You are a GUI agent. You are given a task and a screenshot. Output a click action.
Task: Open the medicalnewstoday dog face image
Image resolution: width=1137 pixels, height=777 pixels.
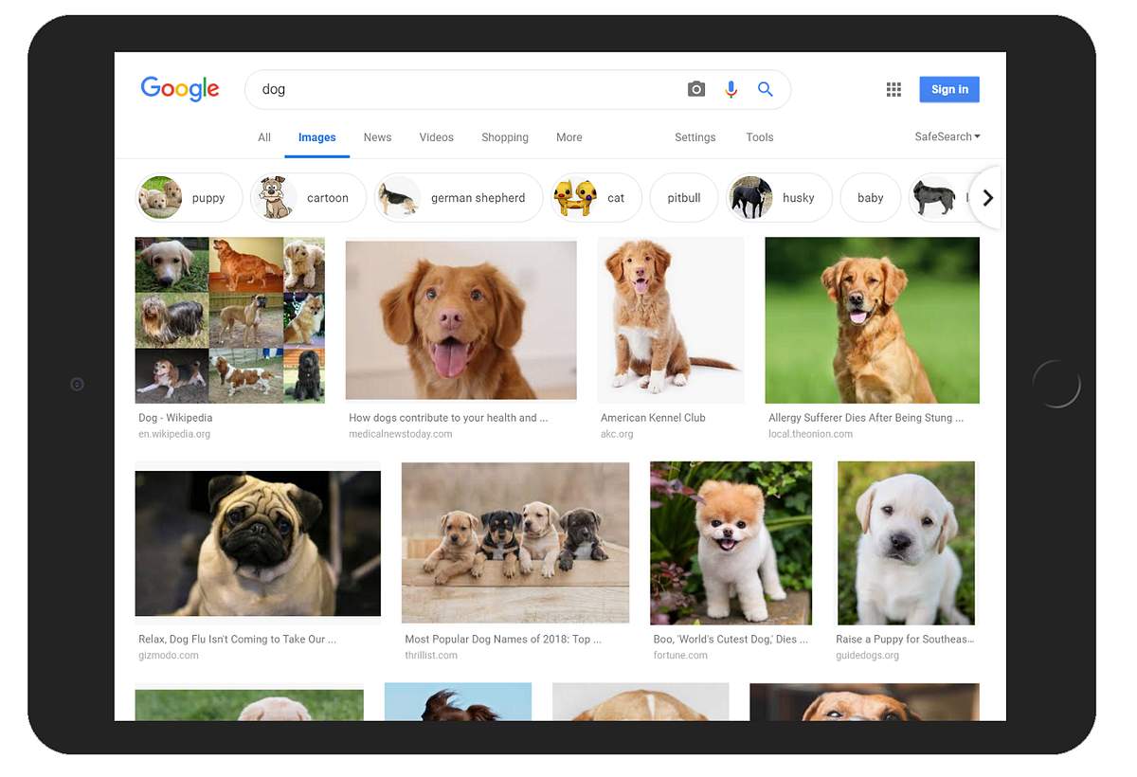point(461,320)
